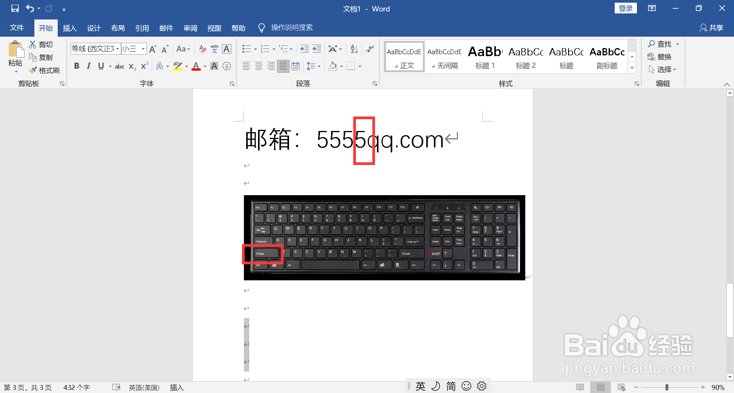This screenshot has height=393, width=734.
Task: Open the Ribbon Display Options icon
Action: pyautogui.click(x=652, y=8)
